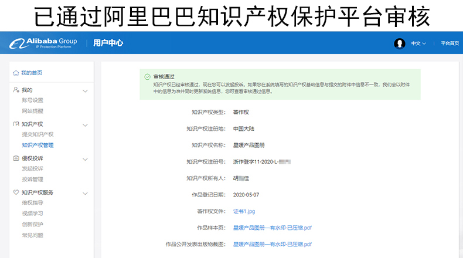The image size is (463, 264).
Task: Click the green check icon by 审核通过
Action: [x=147, y=77]
